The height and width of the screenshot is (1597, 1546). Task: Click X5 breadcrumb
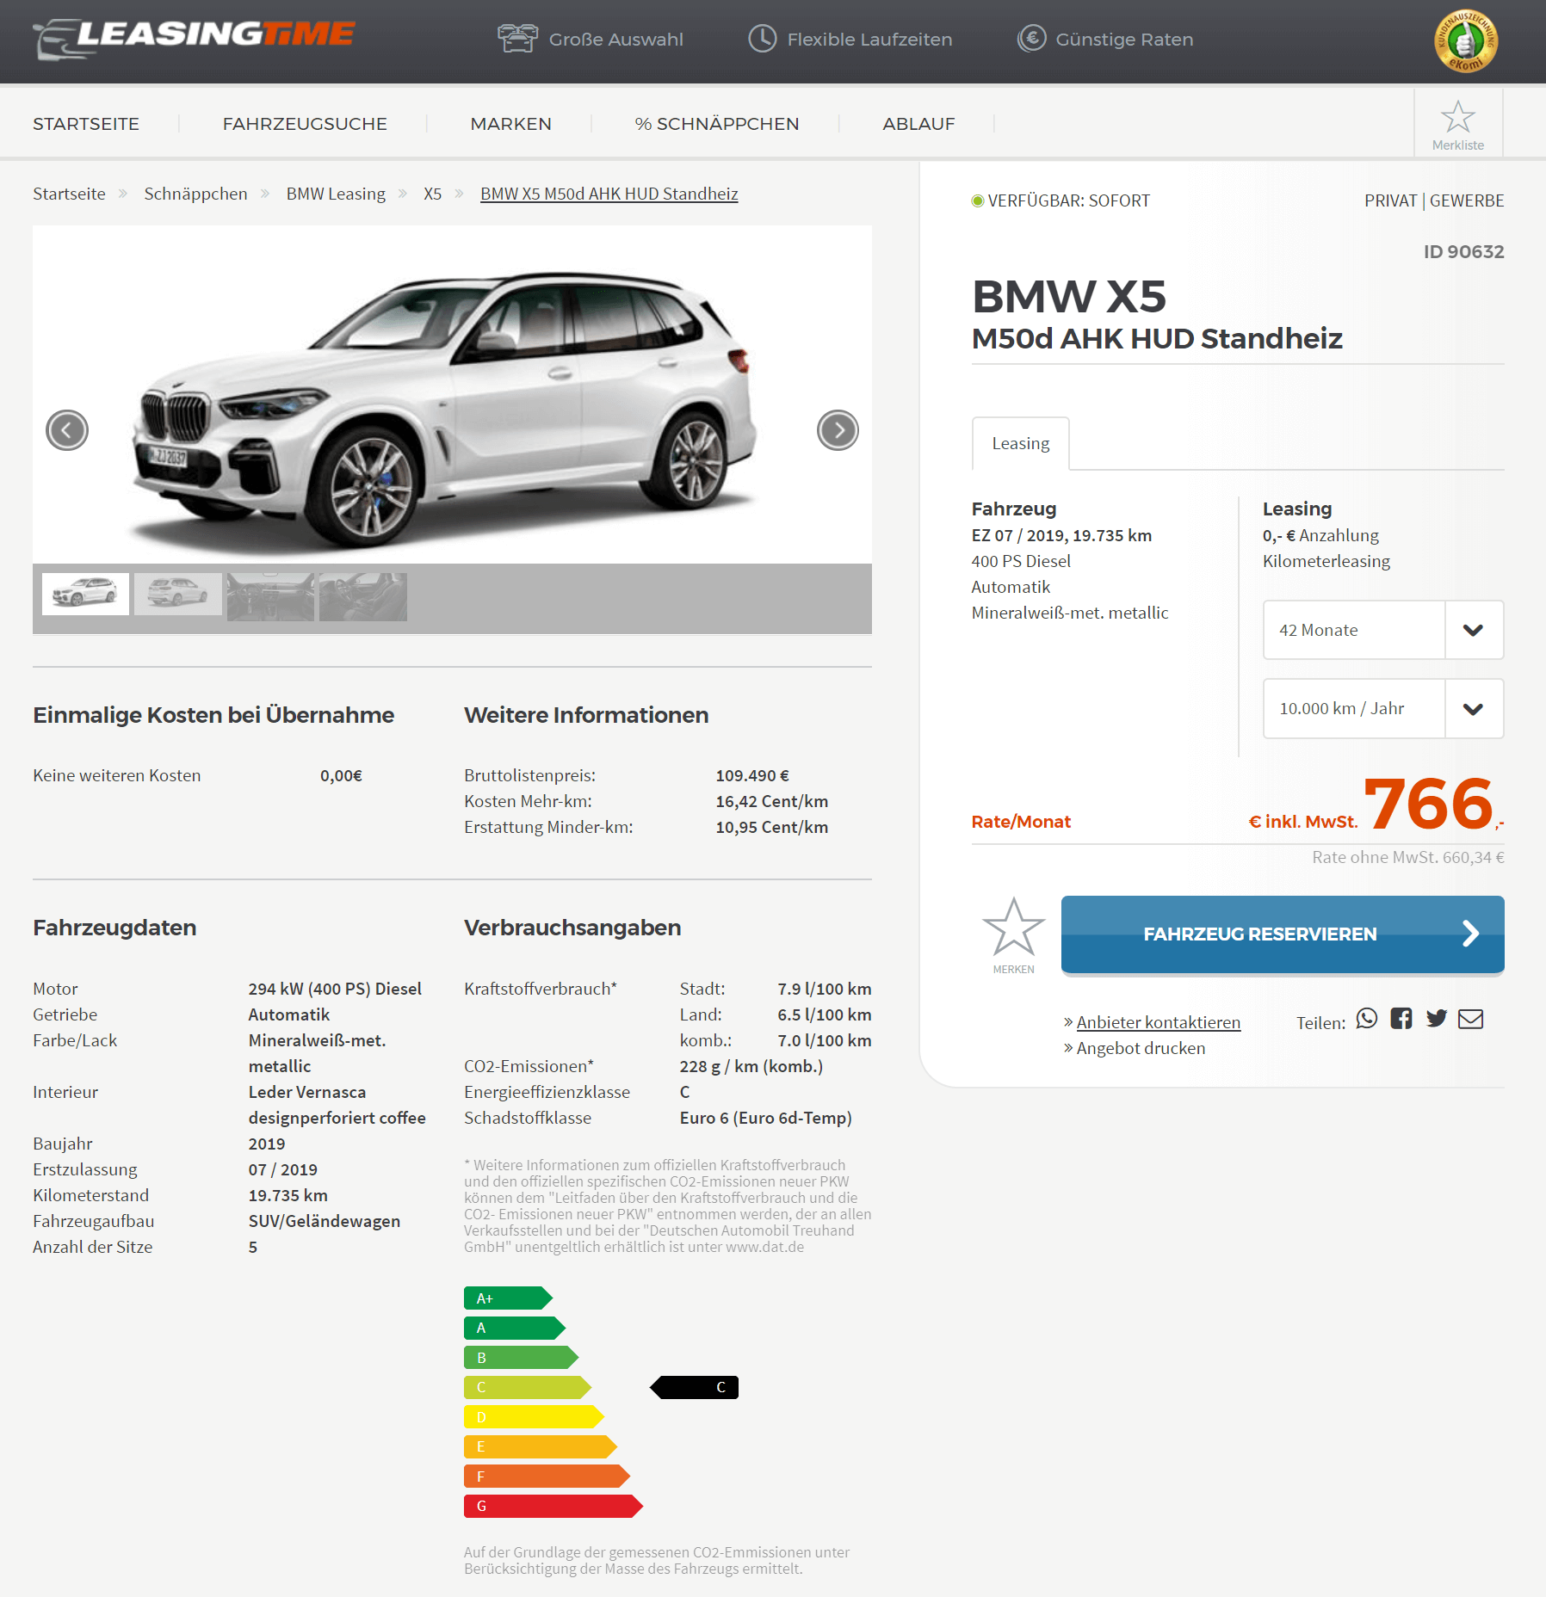pos(432,194)
